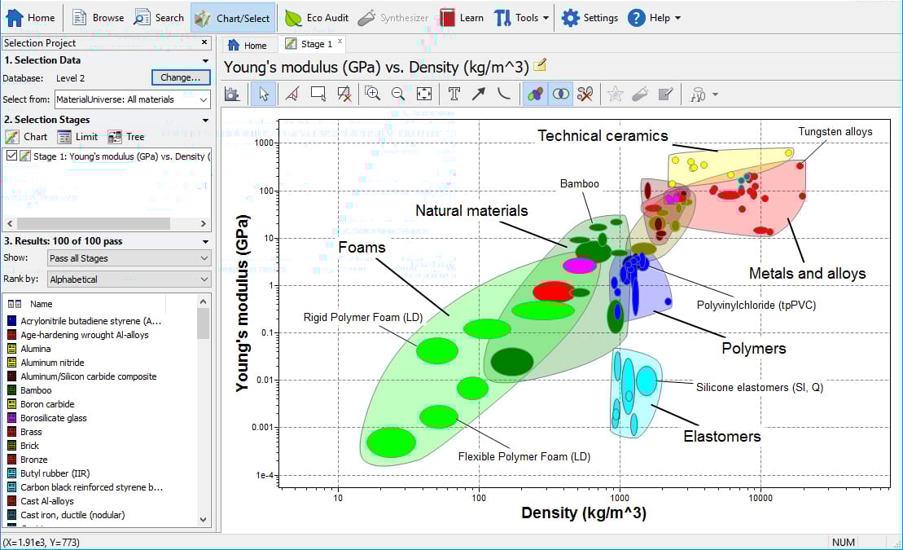Toggle family envelopes display icon
The image size is (903, 550).
pos(535,94)
